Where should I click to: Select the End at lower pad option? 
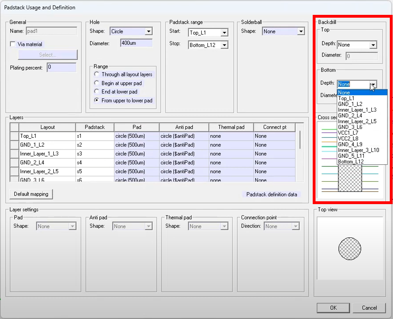tap(96, 92)
